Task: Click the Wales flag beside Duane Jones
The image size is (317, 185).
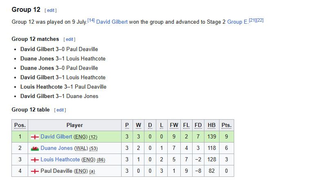Action: [35, 149]
